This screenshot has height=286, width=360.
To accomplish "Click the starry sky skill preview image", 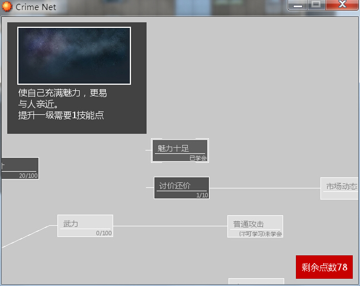I will coord(74,56).
